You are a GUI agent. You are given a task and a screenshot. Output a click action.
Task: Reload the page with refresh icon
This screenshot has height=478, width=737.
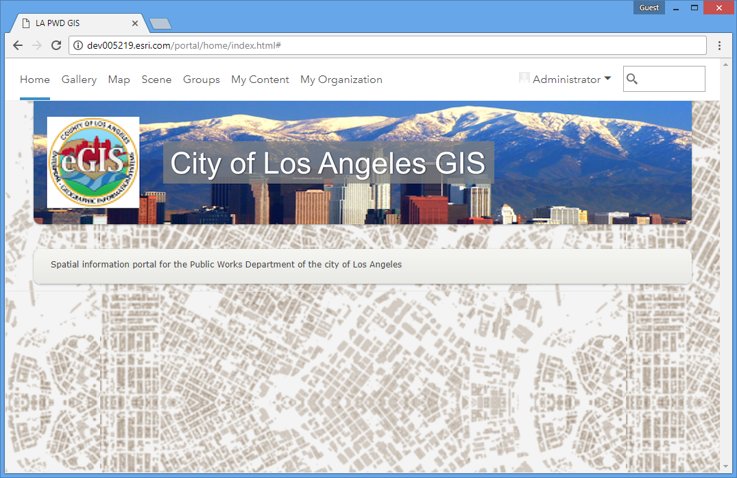(x=56, y=45)
